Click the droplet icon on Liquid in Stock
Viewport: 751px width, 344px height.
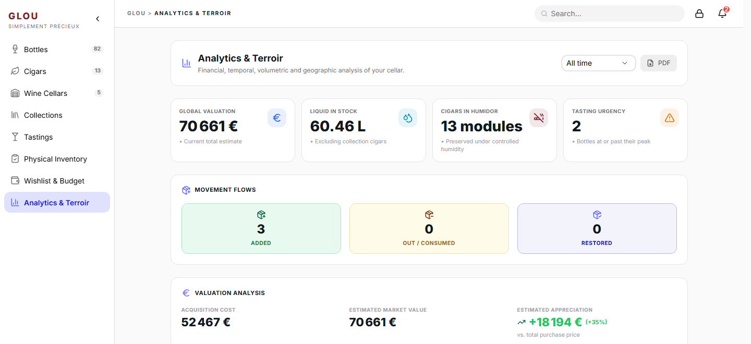[408, 118]
